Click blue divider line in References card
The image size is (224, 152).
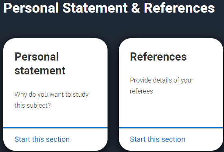click(171, 128)
